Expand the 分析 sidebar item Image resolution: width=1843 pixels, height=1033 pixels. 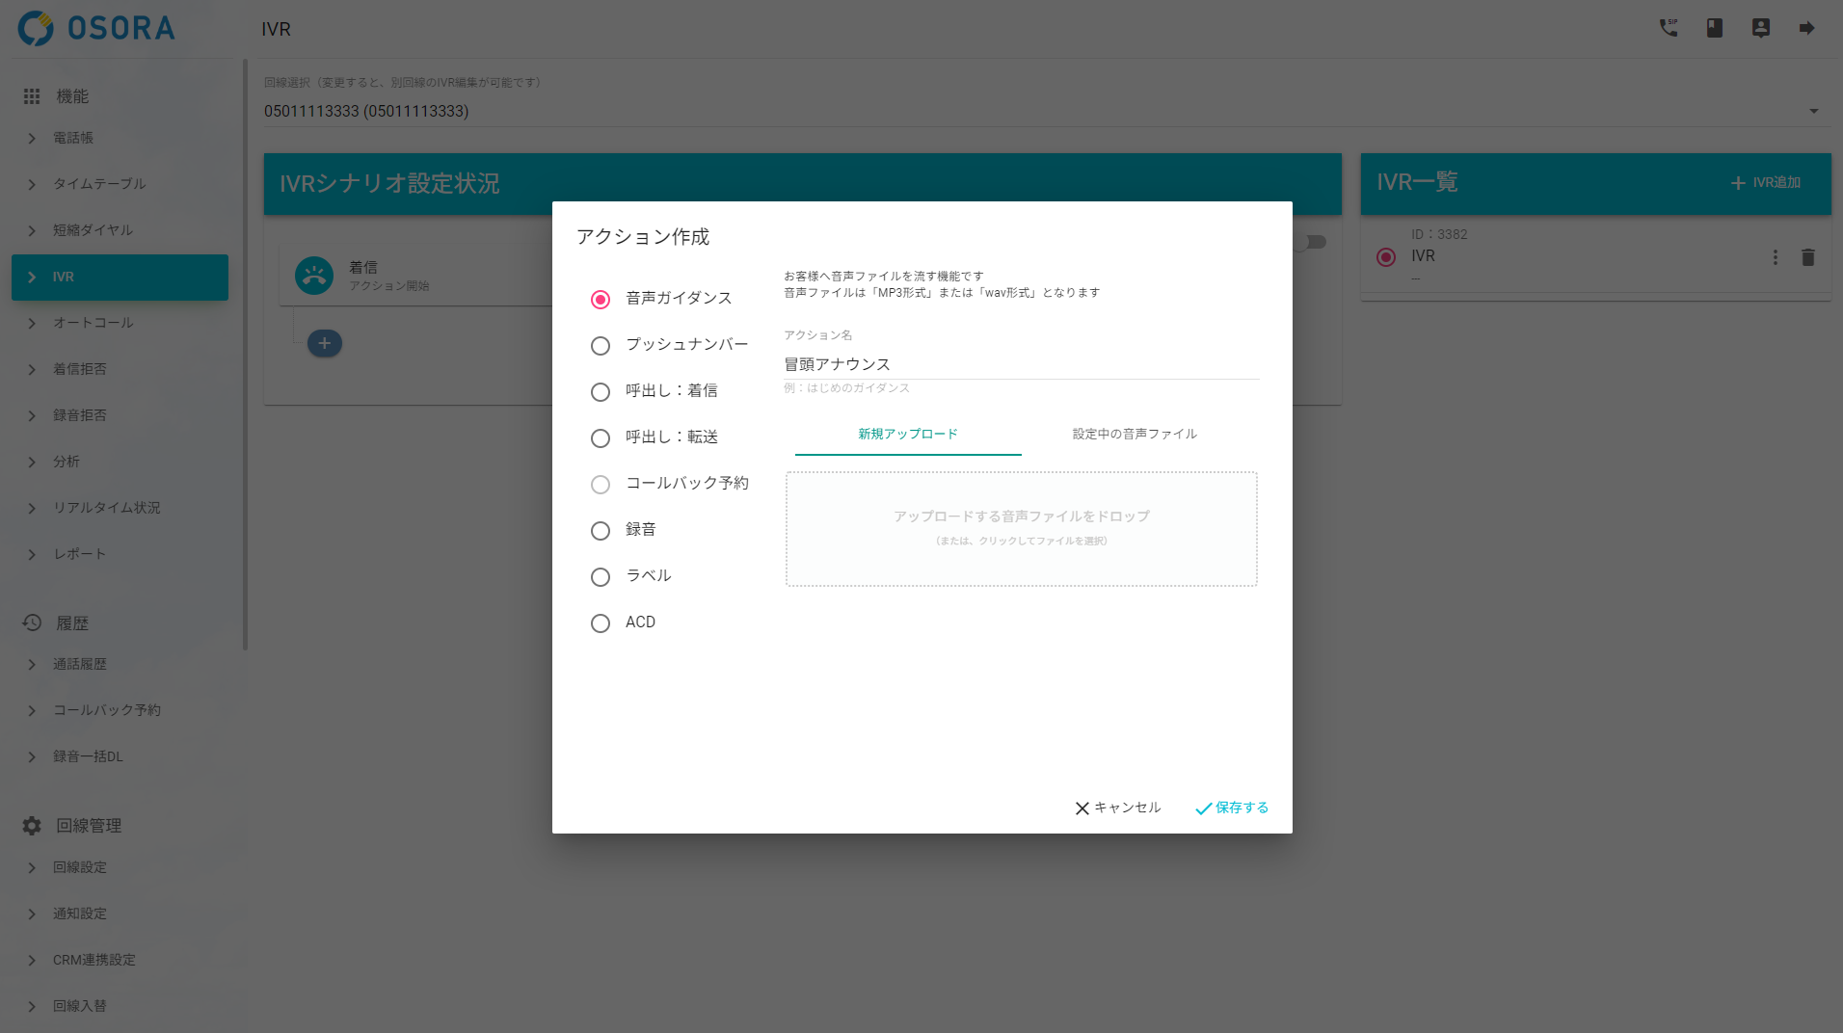(32, 463)
